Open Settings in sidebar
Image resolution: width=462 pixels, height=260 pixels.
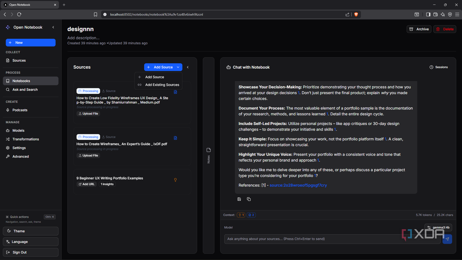click(x=31, y=148)
